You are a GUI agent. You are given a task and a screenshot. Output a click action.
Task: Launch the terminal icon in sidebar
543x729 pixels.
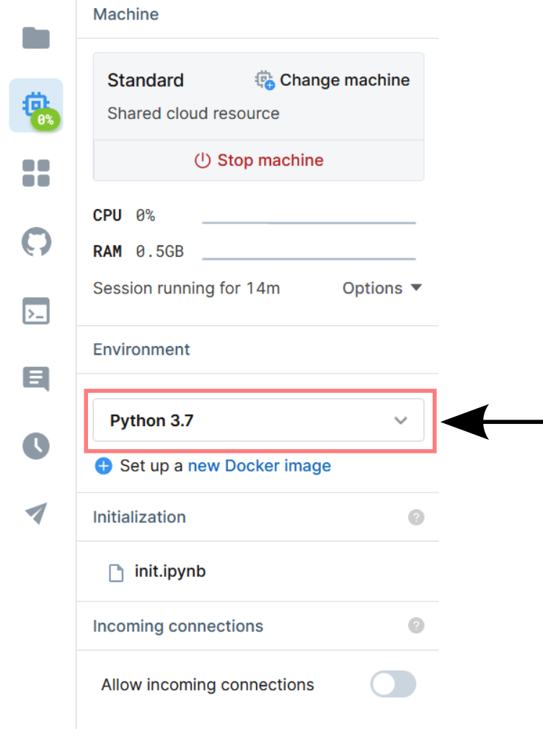[x=36, y=311]
